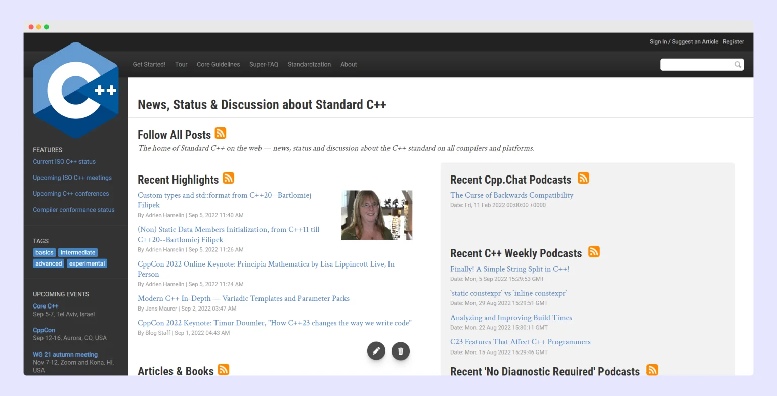777x396 pixels.
Task: Click Sign In / Suggest an Article
Action: pos(684,42)
